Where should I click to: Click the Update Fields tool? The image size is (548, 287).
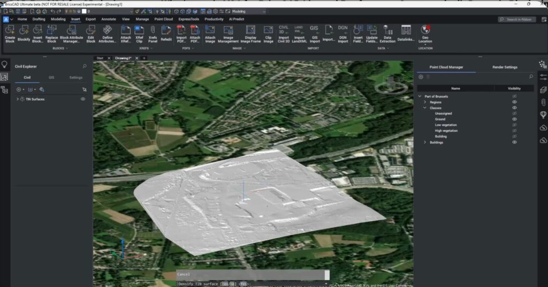pos(372,34)
